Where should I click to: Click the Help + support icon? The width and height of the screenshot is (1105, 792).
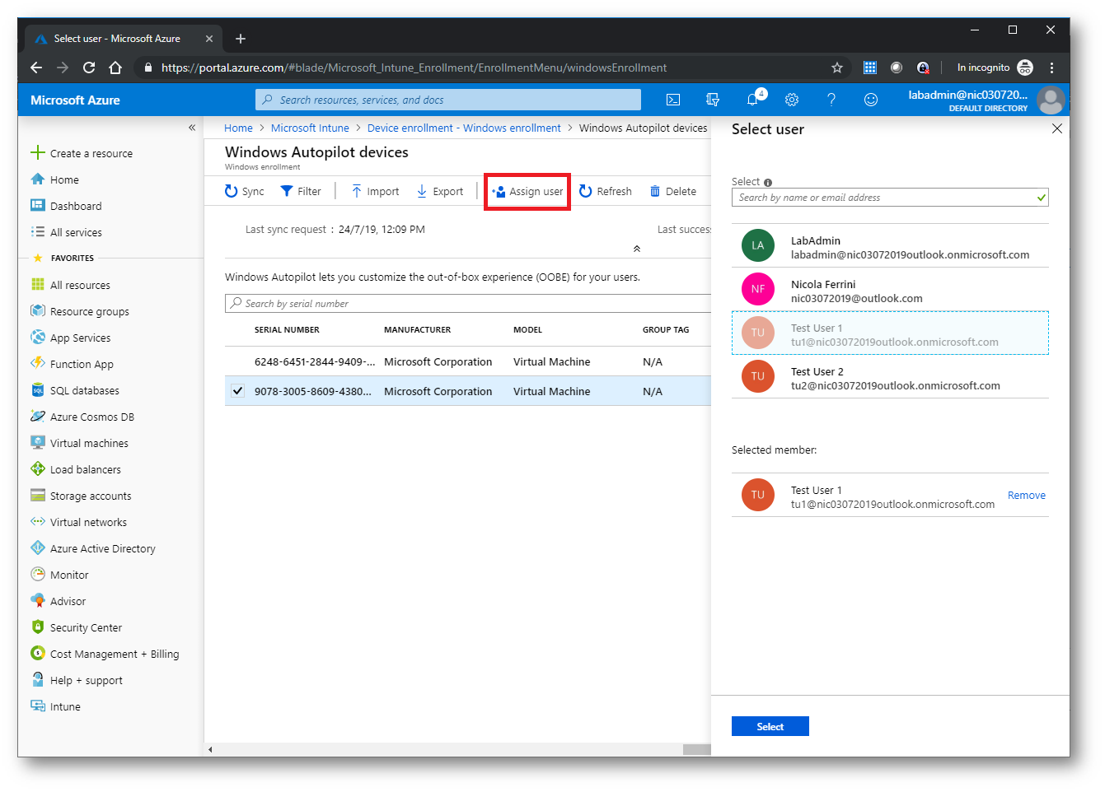point(38,679)
